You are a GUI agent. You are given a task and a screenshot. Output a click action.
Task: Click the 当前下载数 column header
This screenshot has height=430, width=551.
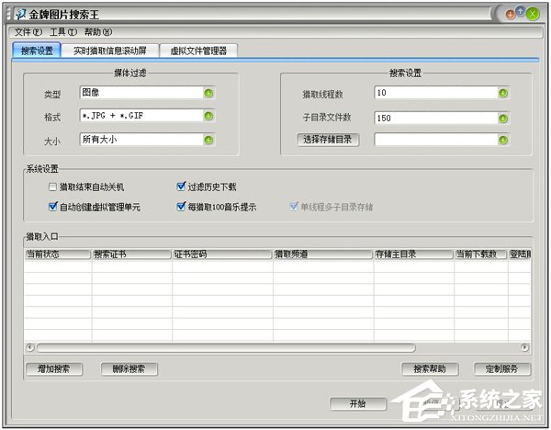click(x=480, y=255)
